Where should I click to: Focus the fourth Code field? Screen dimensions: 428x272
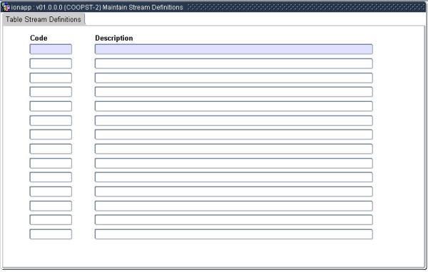click(51, 92)
